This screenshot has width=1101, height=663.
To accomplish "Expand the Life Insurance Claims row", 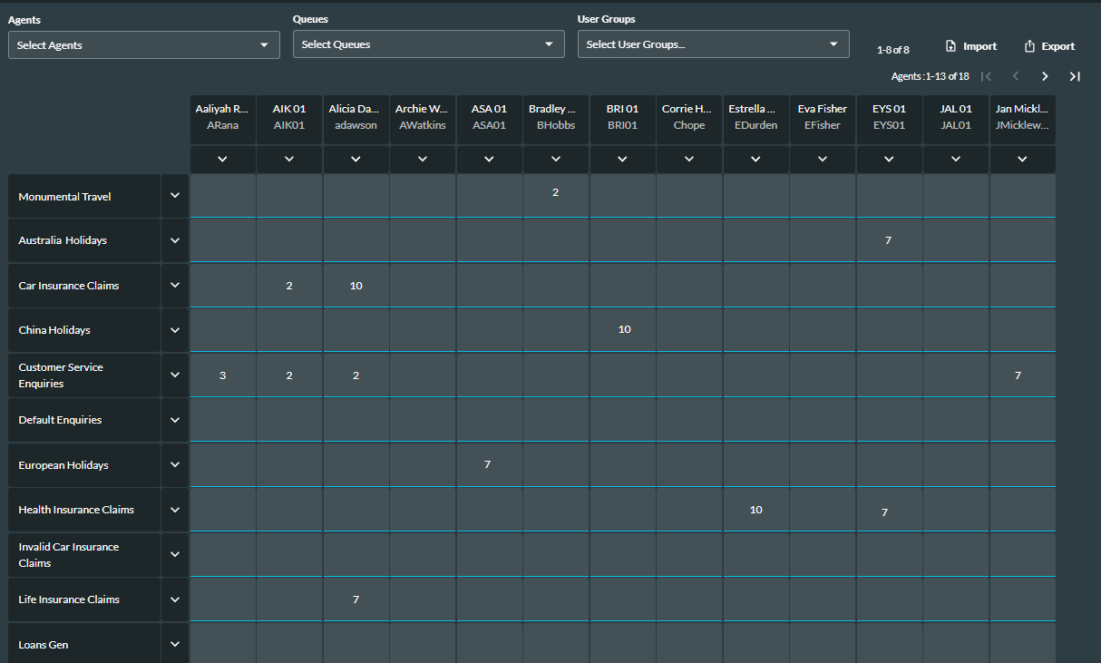I will point(174,600).
